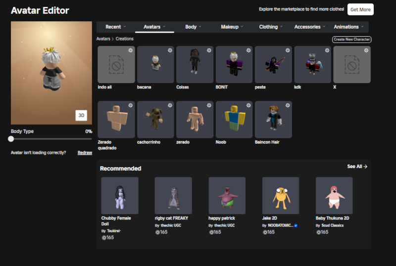Open settings gear on zerado outfit
This screenshot has height=266, width=396.
click(209, 105)
